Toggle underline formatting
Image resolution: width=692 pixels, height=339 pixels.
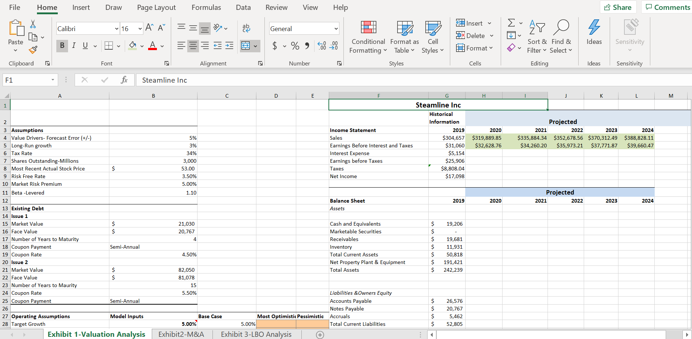(x=84, y=46)
